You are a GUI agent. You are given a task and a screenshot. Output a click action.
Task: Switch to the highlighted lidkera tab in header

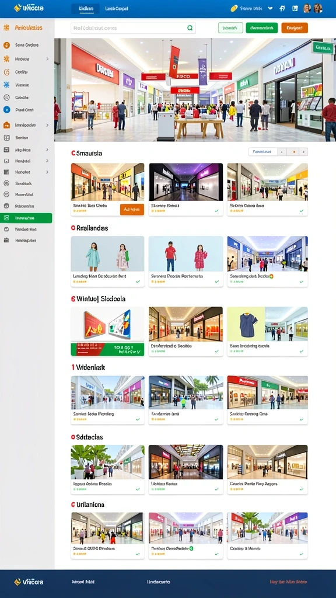(86, 8)
